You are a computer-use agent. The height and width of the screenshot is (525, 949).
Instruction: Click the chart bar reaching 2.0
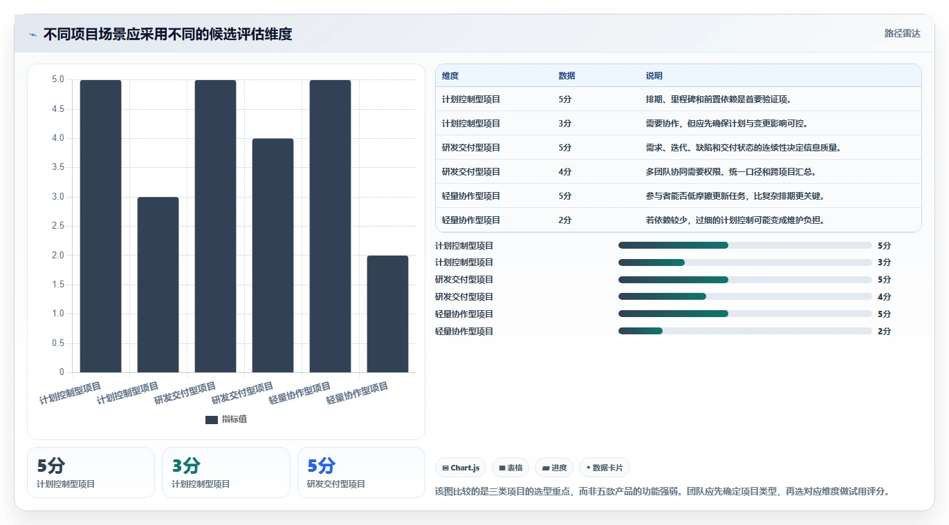pyautogui.click(x=387, y=314)
